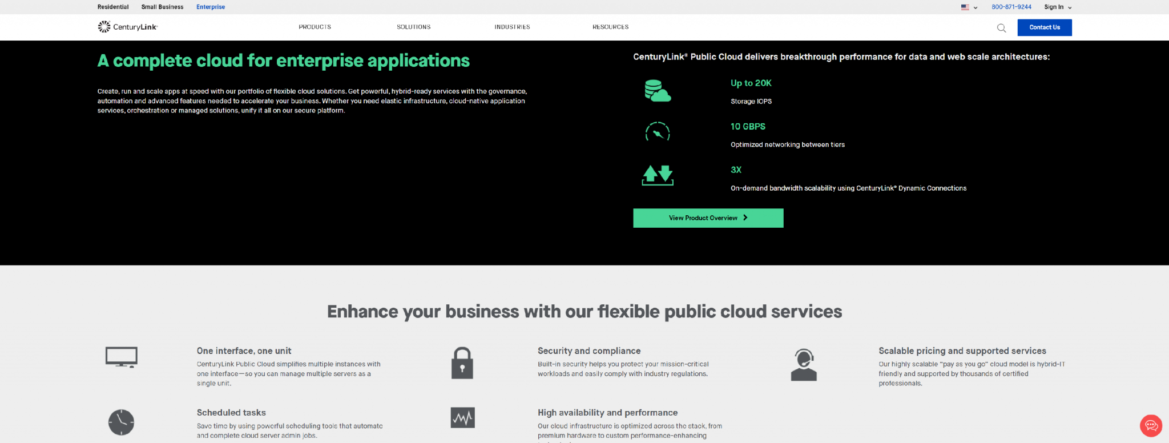The width and height of the screenshot is (1169, 443).
Task: Click the CenturyLink logo
Action: point(127,27)
